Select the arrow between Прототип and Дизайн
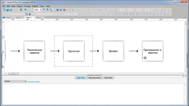This screenshot has height=106, width=189. 94,51
